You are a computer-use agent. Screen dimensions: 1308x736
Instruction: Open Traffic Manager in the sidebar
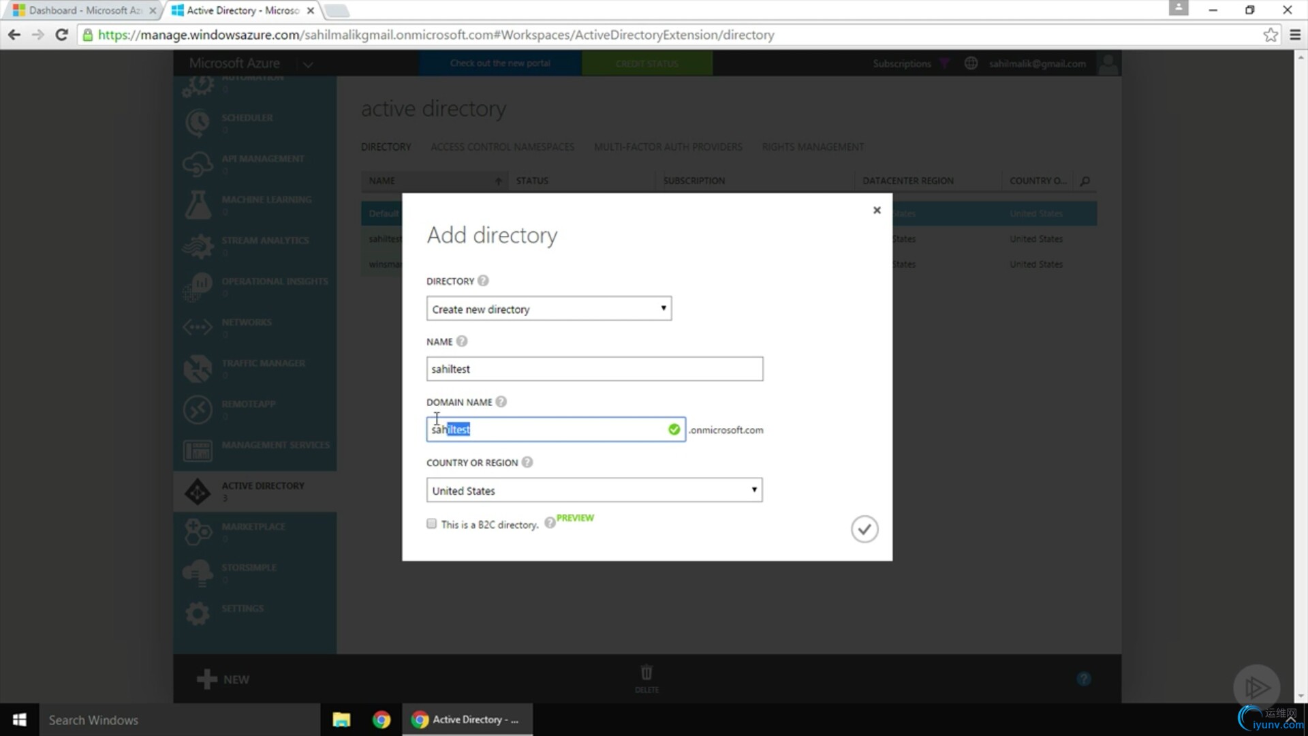pyautogui.click(x=255, y=368)
